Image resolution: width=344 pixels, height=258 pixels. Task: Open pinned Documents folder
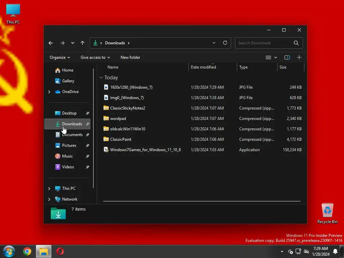coord(69,135)
